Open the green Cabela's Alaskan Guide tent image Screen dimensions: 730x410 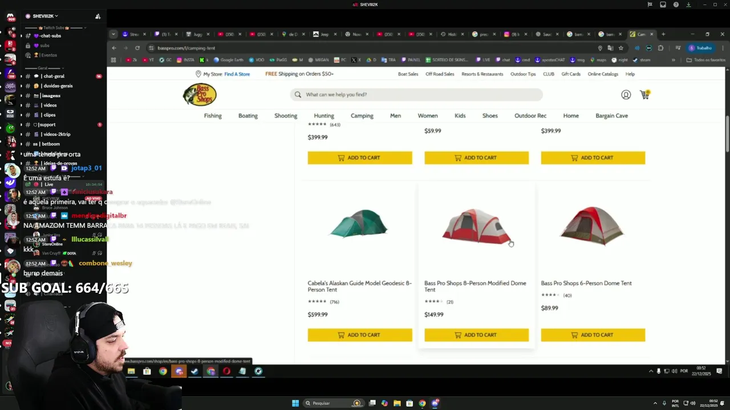[359, 223]
